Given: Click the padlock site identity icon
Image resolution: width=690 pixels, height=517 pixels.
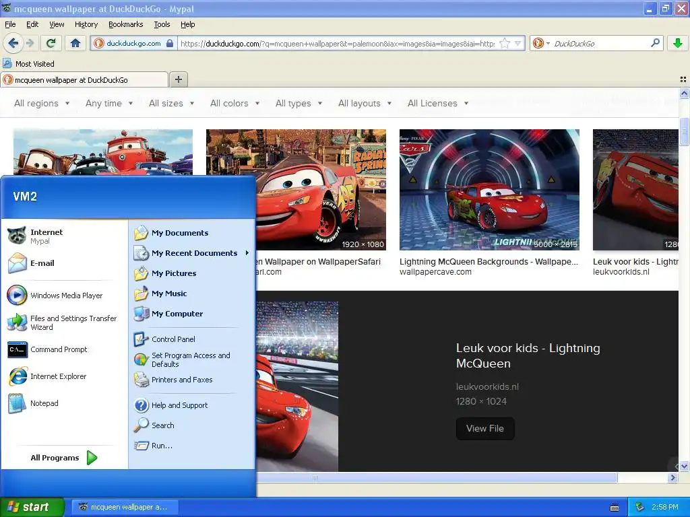Looking at the screenshot, I should 170,43.
